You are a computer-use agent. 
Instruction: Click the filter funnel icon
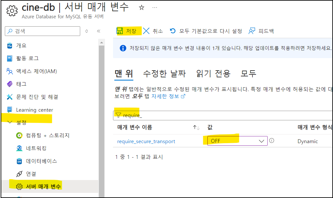pyautogui.click(x=118, y=115)
